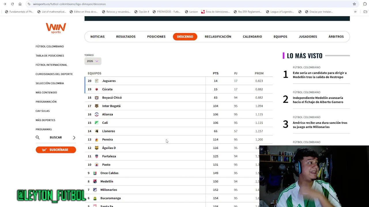The width and height of the screenshot is (369, 207).
Task: Go forward with browser arrow icon
Action: (5, 4)
